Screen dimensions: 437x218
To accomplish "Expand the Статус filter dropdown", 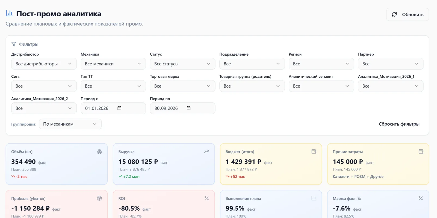I will point(182,64).
